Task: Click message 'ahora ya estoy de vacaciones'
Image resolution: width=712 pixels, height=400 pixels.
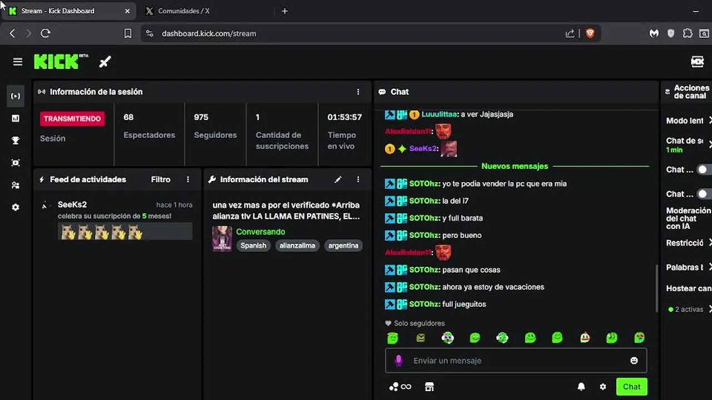Action: 493,287
